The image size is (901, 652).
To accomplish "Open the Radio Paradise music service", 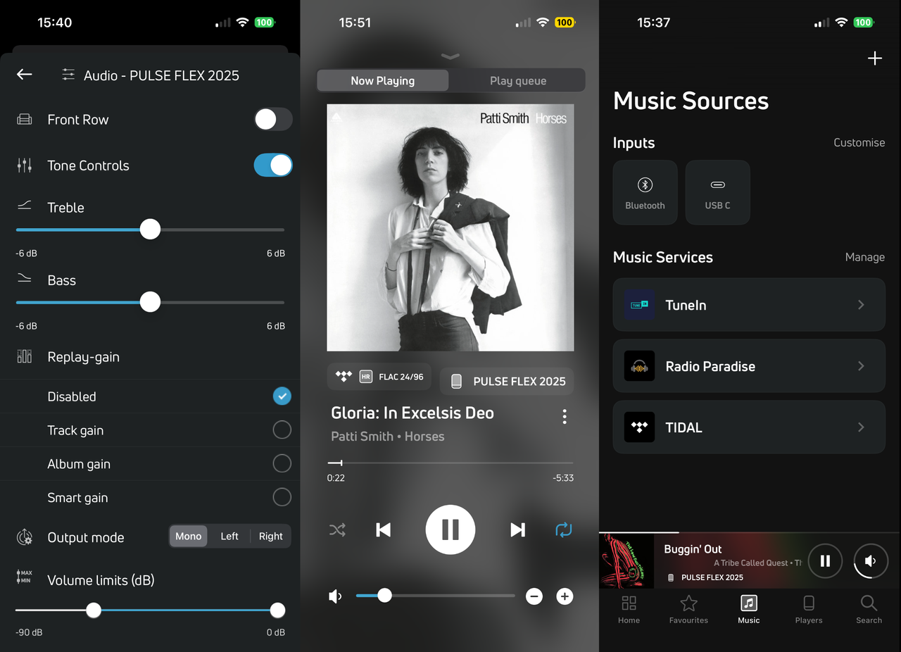I will point(749,366).
